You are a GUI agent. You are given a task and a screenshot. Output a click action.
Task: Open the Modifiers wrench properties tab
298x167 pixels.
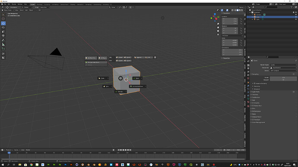click(248, 86)
